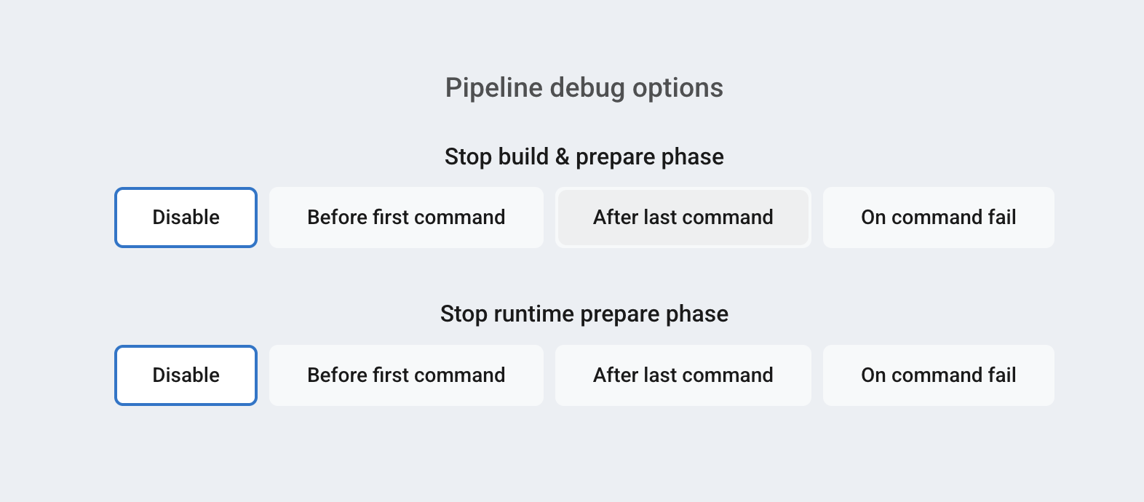Turn off runtime prepare phase stopping via Disable
The height and width of the screenshot is (502, 1144).
pos(186,375)
